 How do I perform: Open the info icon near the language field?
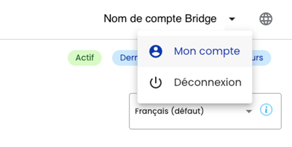(x=266, y=110)
